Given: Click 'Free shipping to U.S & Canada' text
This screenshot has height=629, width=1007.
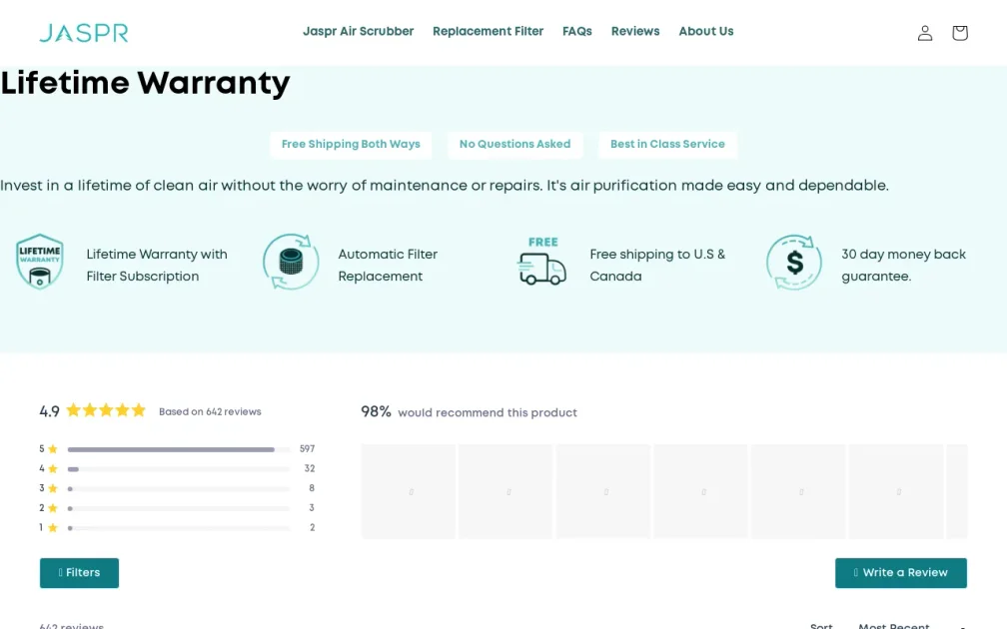Looking at the screenshot, I should pos(657,266).
